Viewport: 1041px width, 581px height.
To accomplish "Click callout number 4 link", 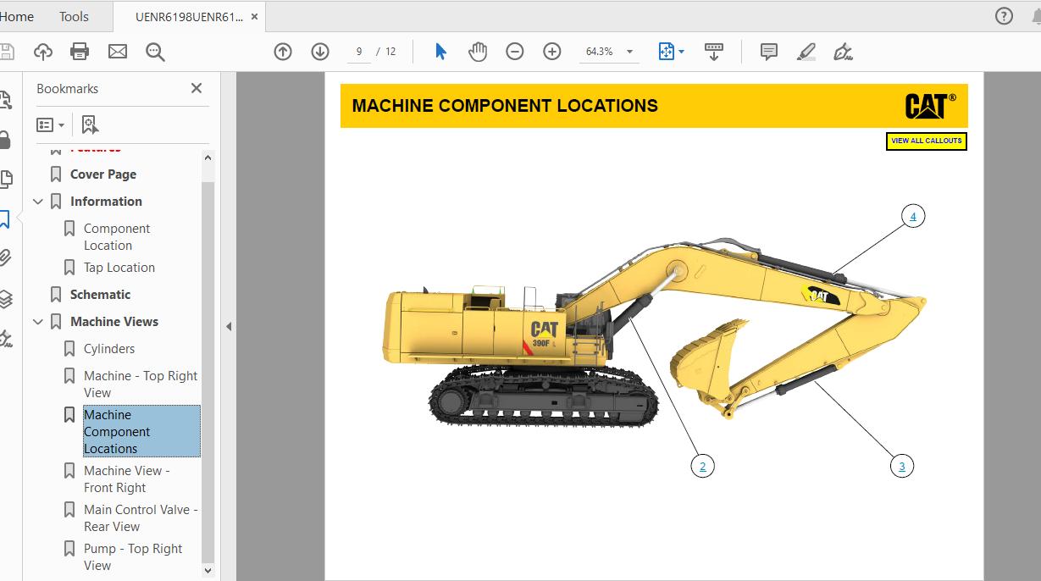I will 912,216.
